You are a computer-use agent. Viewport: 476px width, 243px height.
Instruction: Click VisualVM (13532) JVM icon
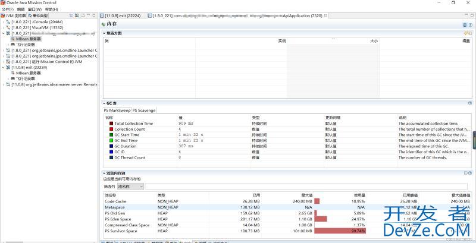[x=8, y=27]
